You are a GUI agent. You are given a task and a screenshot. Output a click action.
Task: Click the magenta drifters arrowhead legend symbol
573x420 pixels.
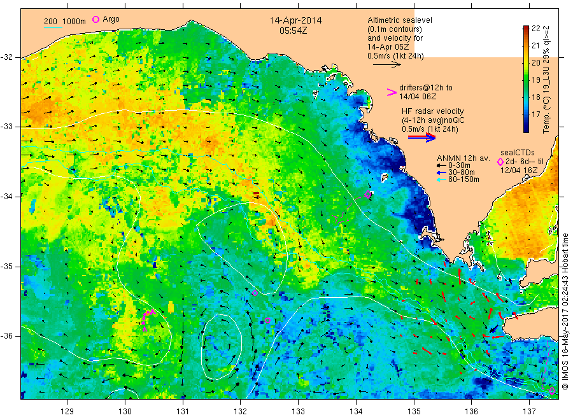click(392, 92)
